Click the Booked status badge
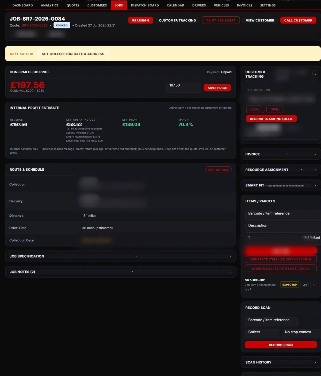The height and width of the screenshot is (376, 321). click(x=62, y=25)
